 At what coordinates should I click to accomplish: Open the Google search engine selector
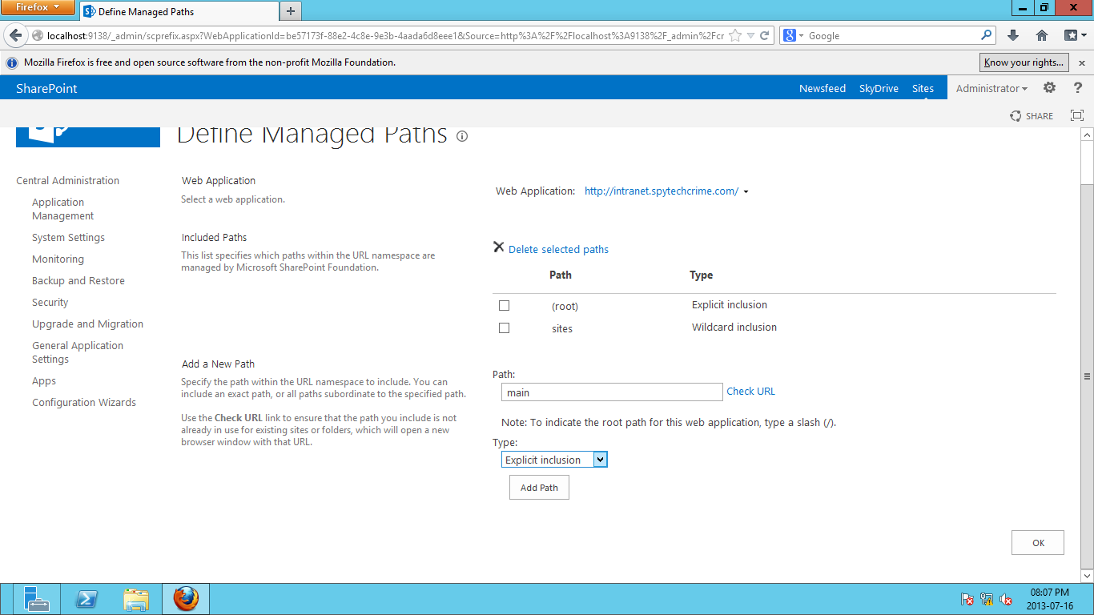(x=793, y=35)
